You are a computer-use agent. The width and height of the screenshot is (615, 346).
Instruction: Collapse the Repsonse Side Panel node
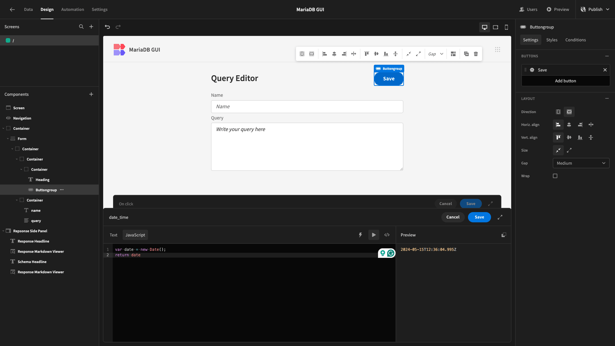tap(3, 231)
